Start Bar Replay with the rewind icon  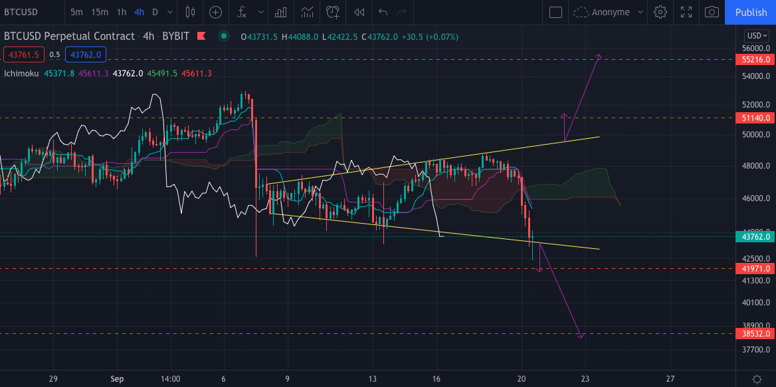358,12
